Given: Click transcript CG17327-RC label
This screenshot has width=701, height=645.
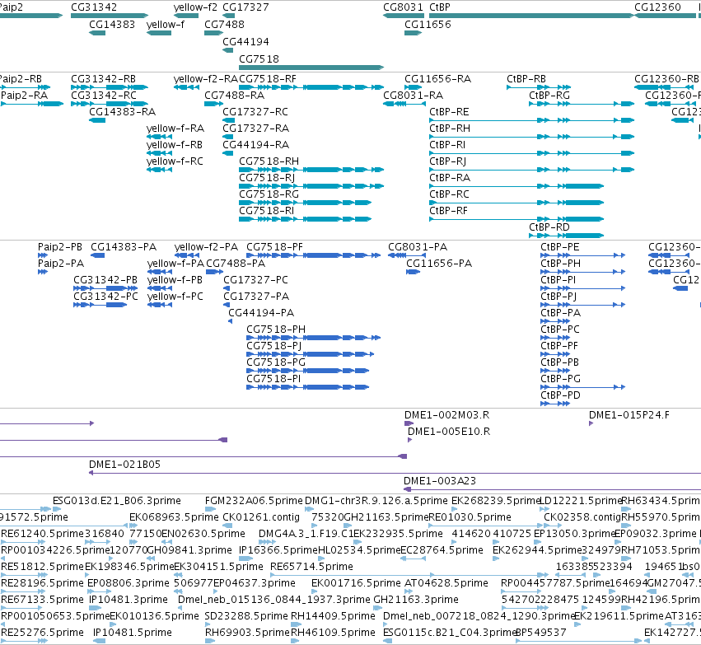Looking at the screenshot, I should [255, 112].
